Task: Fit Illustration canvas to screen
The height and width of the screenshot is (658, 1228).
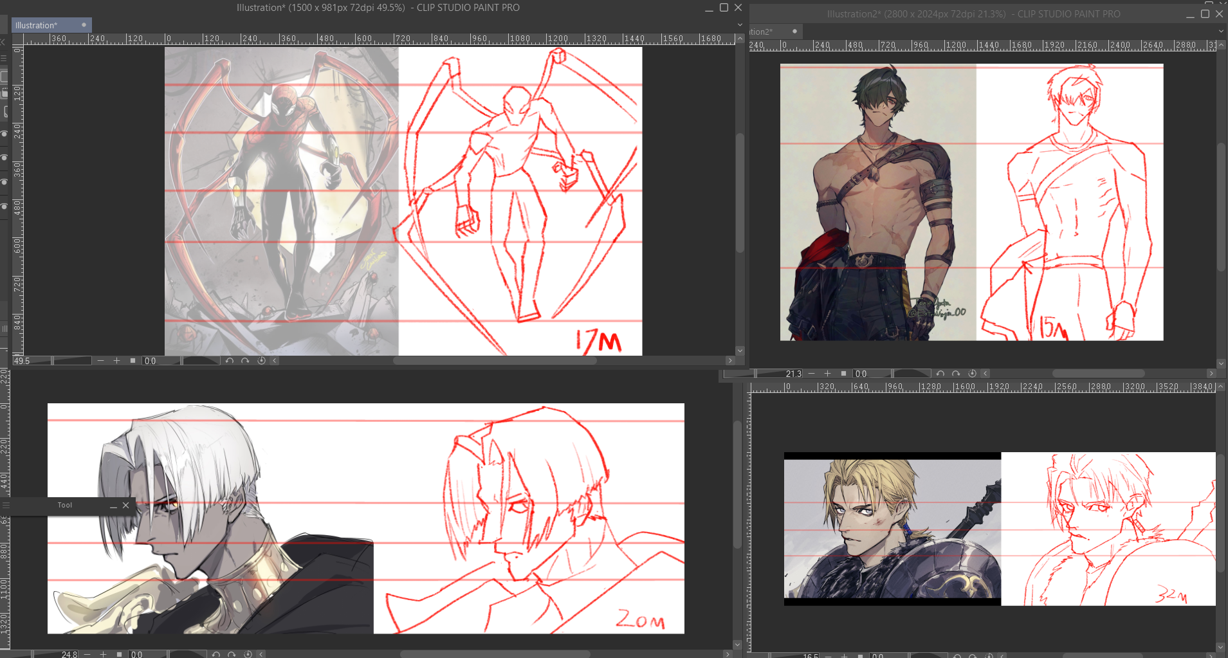Action: coord(133,361)
